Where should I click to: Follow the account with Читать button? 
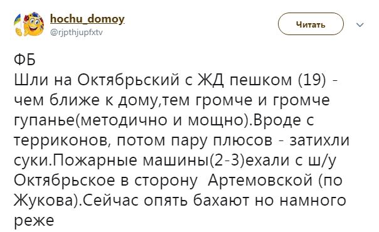[311, 24]
